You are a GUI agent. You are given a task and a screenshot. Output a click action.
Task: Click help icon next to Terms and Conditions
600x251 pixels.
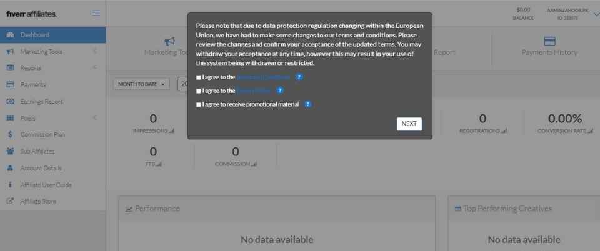tap(299, 77)
